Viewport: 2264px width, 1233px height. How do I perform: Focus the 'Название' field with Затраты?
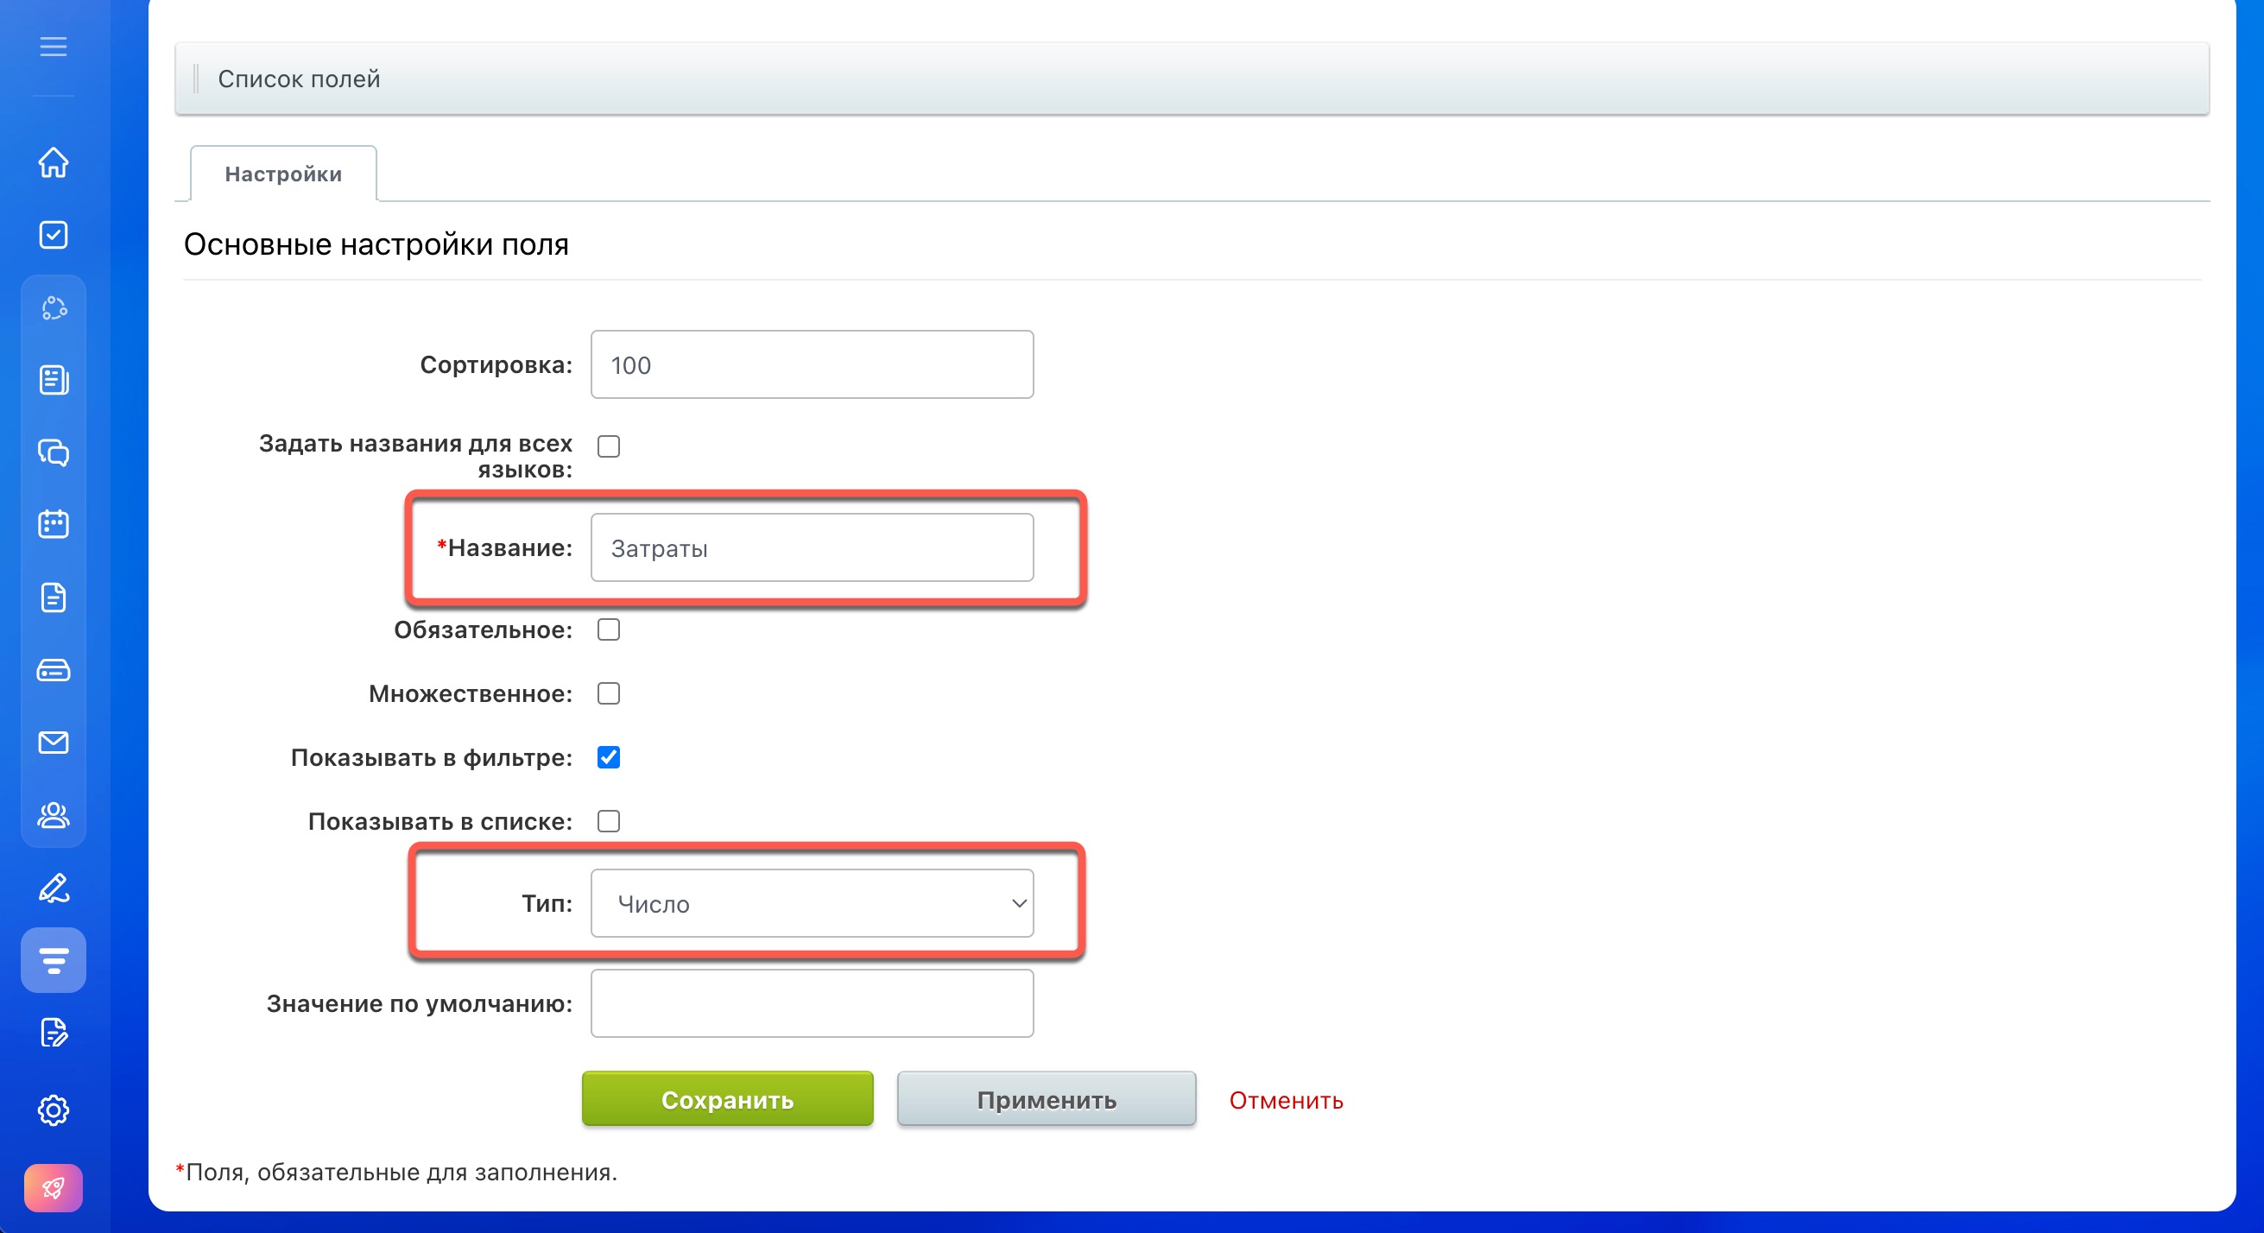[x=812, y=547]
